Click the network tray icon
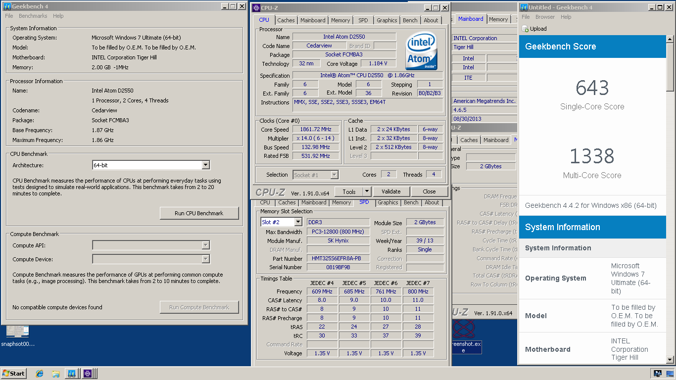 click(x=658, y=374)
